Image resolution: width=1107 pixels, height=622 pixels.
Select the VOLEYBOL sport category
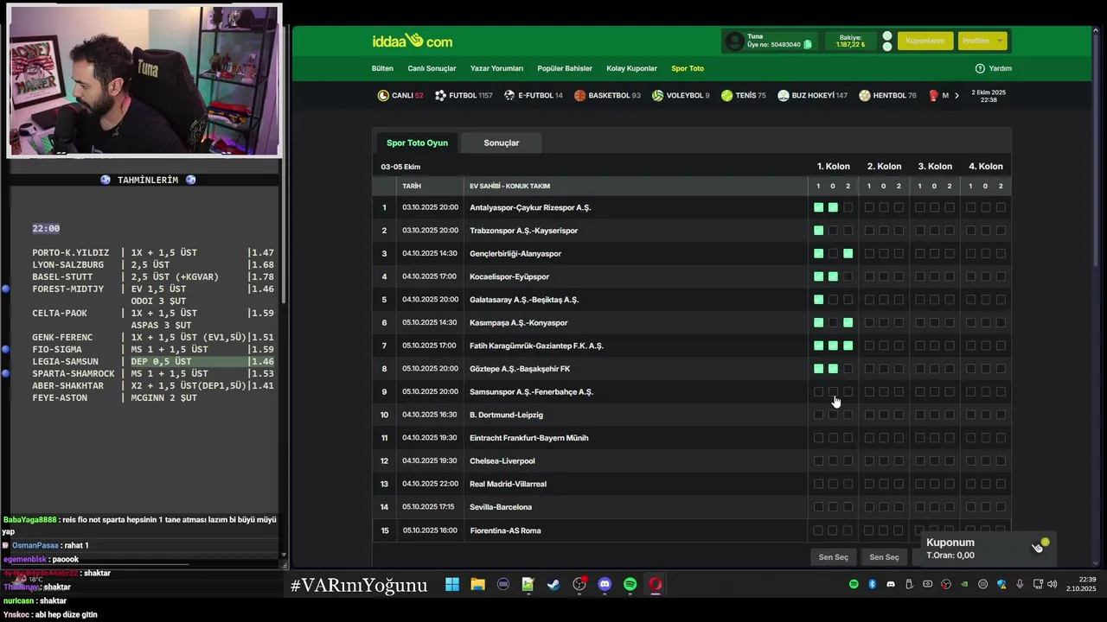point(681,95)
